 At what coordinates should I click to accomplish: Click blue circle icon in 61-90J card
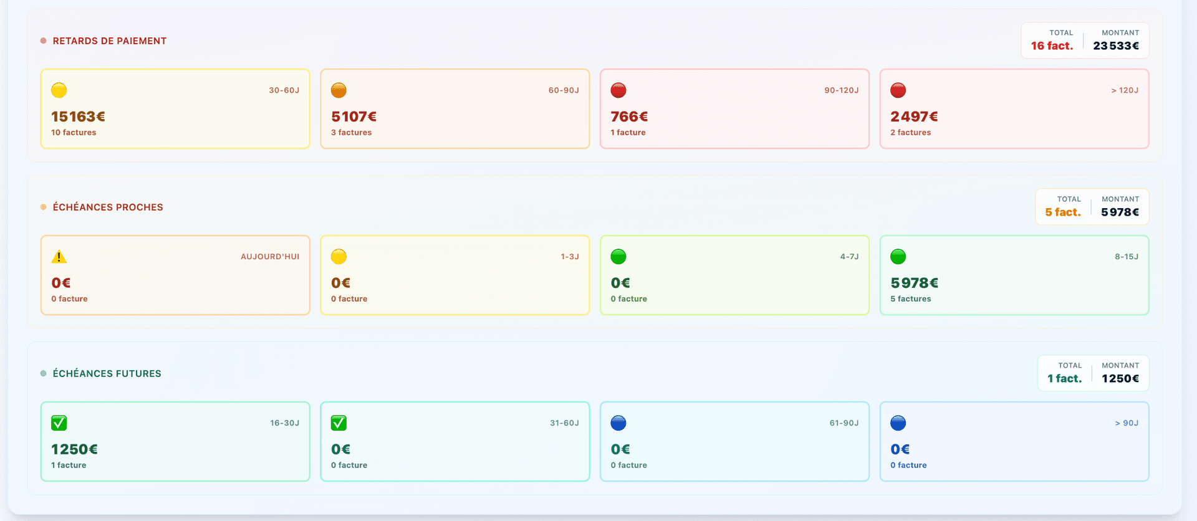coord(618,423)
